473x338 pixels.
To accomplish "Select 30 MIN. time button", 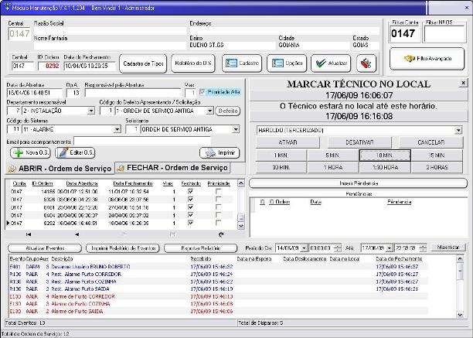I will (x=281, y=167).
